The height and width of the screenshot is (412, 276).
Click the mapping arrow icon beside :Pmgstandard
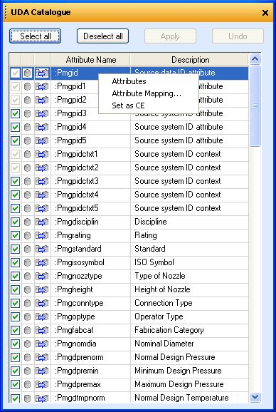(x=42, y=249)
